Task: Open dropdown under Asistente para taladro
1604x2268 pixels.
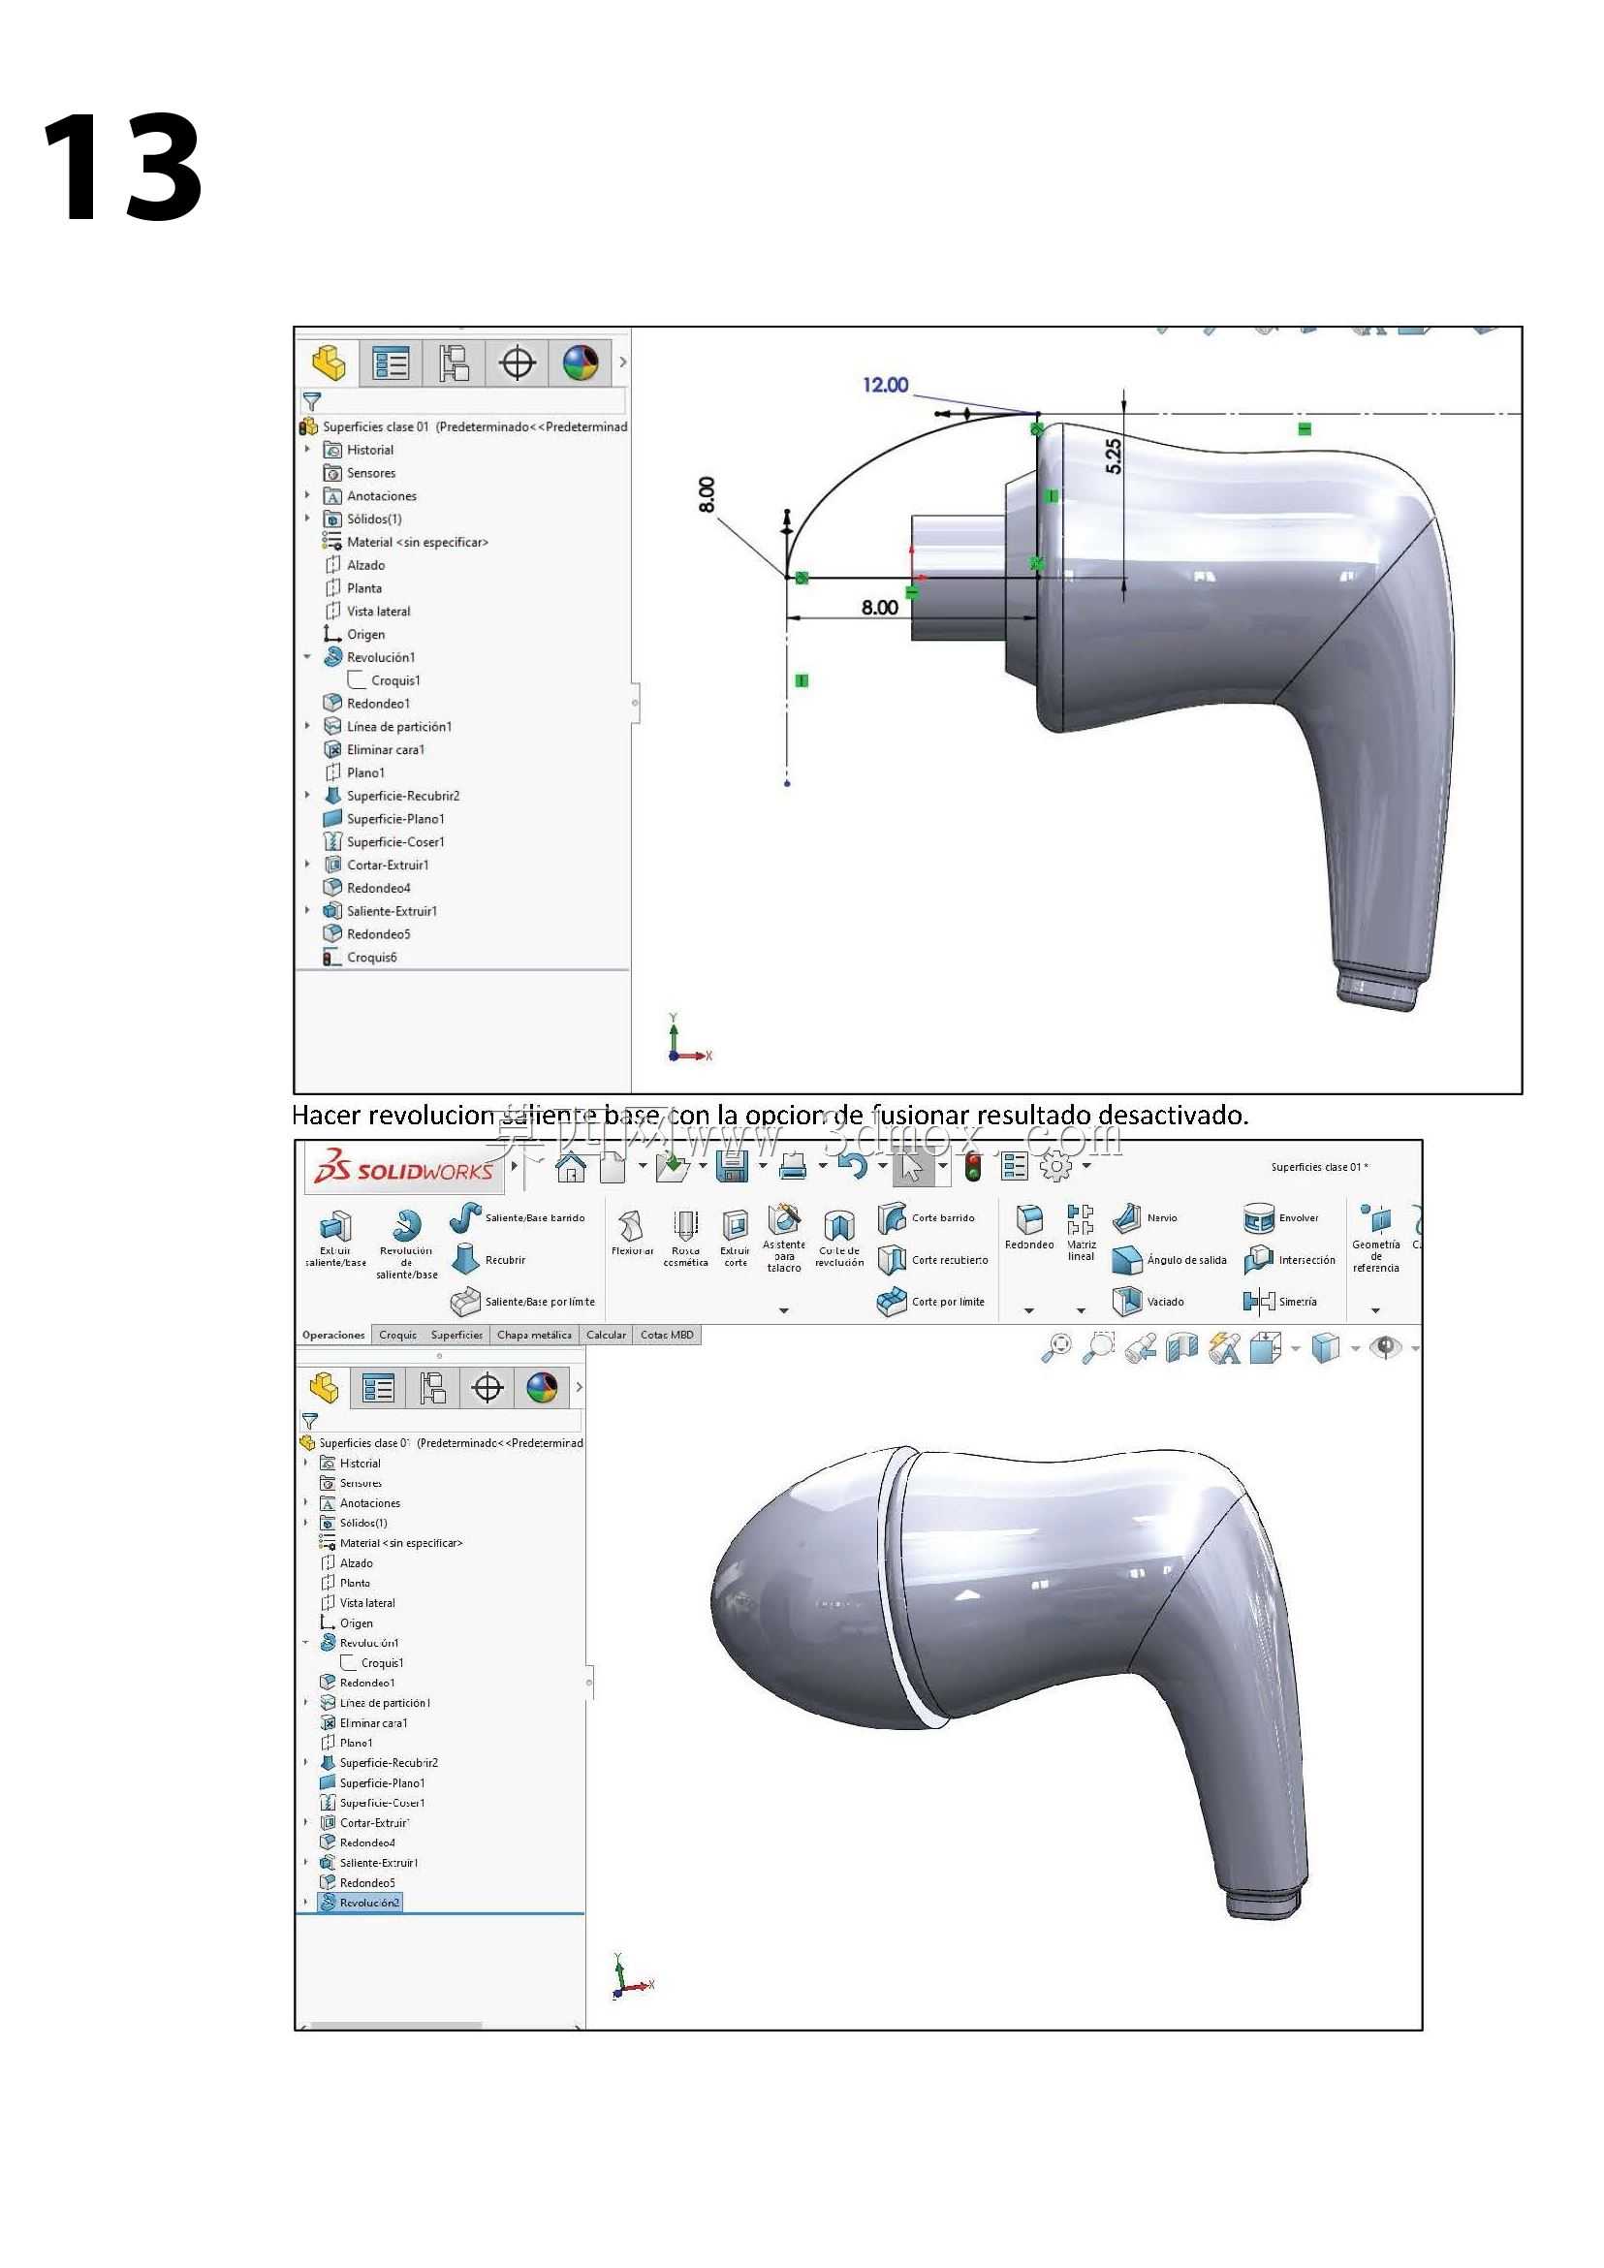Action: point(784,1310)
